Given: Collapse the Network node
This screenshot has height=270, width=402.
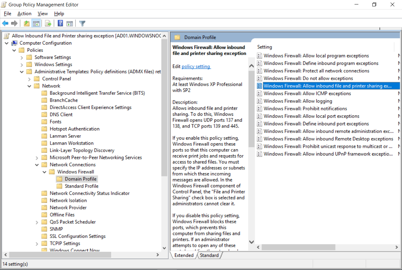Looking at the screenshot, I should (29, 86).
